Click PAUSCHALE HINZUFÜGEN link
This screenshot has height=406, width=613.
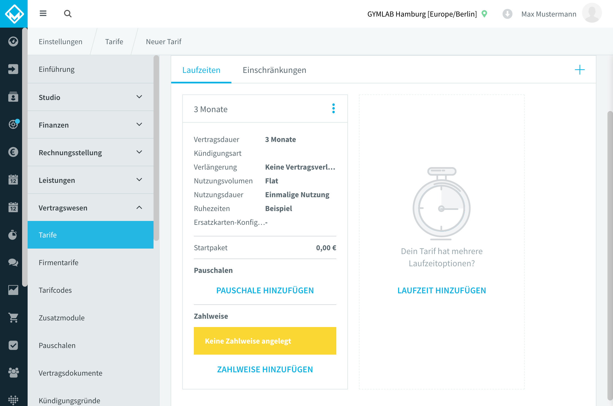(265, 290)
